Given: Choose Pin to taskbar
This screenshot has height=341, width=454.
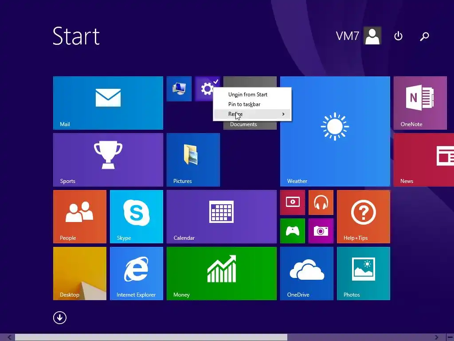Looking at the screenshot, I should pos(252,104).
